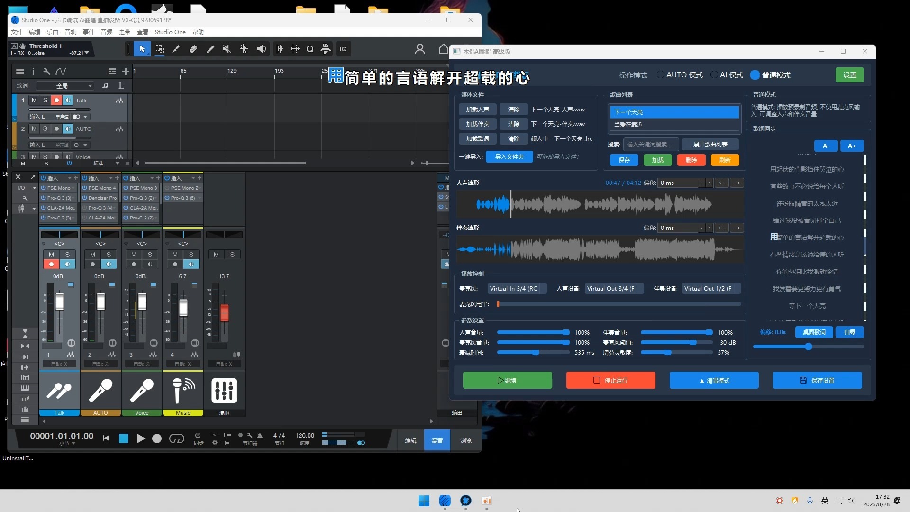Viewport: 910px width, 512px height.
Task: Start playback in Studio One transport
Action: [x=141, y=439]
